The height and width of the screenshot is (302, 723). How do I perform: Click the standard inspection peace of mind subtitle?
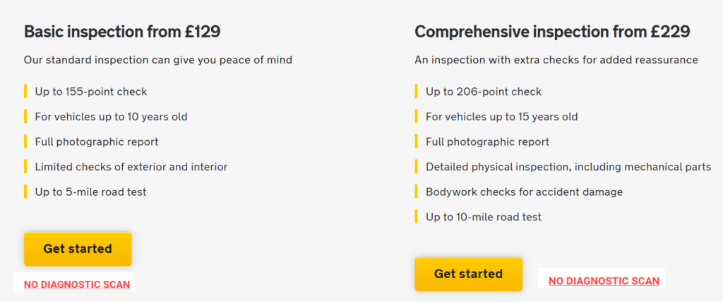point(157,60)
